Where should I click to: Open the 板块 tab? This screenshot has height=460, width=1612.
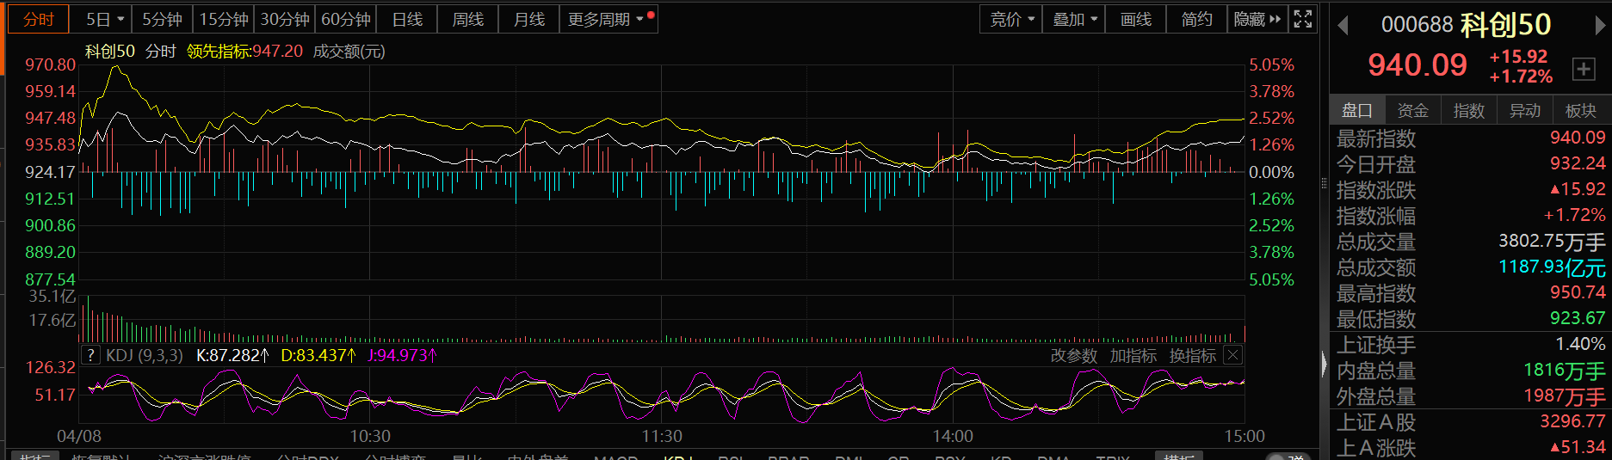pos(1581,110)
